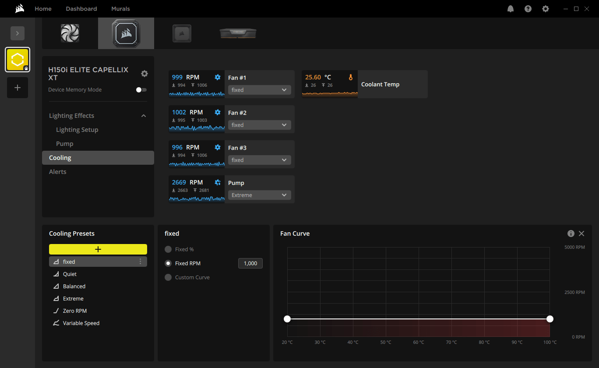Click the Fan Curve info icon
This screenshot has width=599, height=368.
(x=571, y=234)
